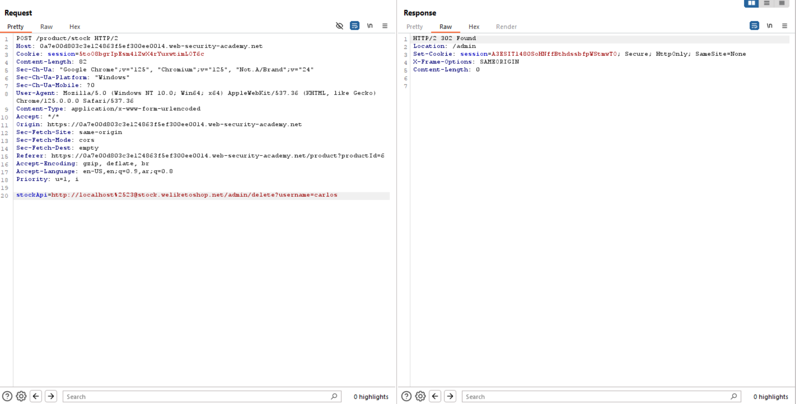Toggle word wrap in Request panel

pos(355,26)
